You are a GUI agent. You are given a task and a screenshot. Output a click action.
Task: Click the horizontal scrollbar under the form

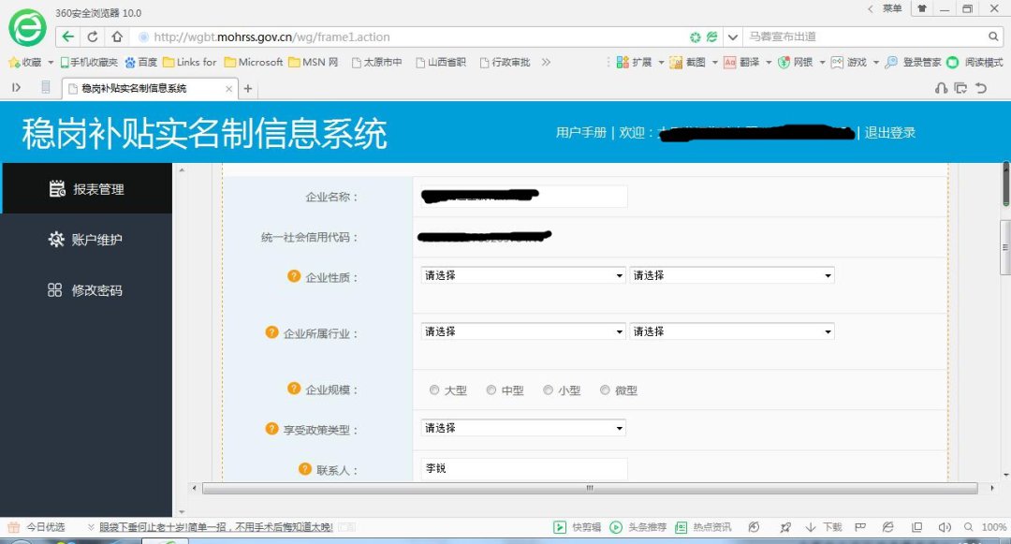[590, 488]
